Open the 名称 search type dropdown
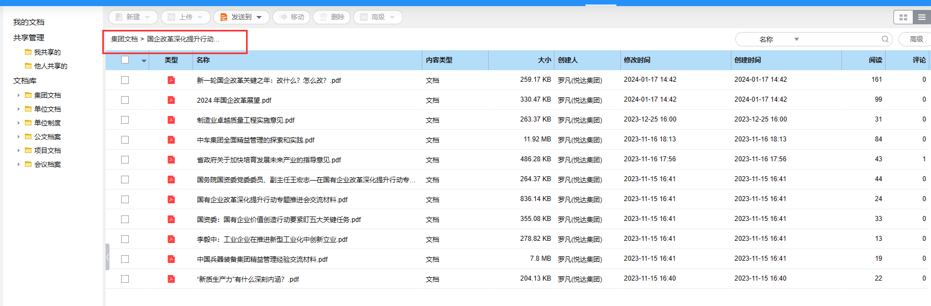931x306 pixels. coord(779,39)
